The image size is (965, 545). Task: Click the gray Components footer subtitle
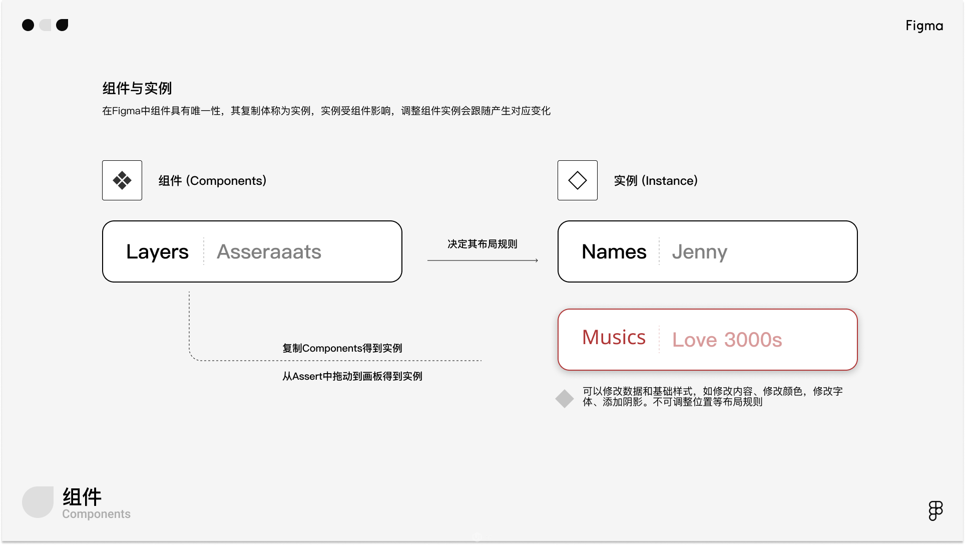click(x=96, y=514)
